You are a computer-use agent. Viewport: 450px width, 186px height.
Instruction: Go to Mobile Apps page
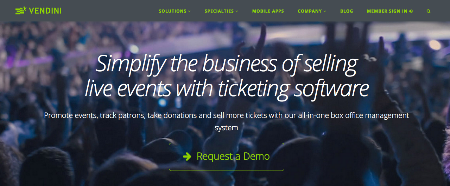[268, 11]
